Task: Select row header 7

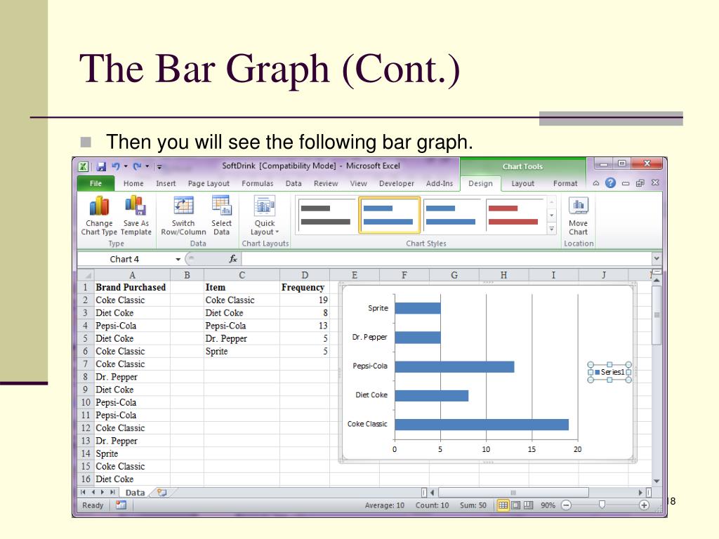Action: pyautogui.click(x=85, y=364)
